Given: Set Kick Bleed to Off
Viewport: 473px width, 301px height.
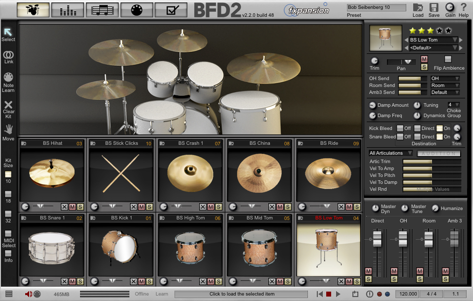Looking at the screenshot, I should click(x=400, y=128).
